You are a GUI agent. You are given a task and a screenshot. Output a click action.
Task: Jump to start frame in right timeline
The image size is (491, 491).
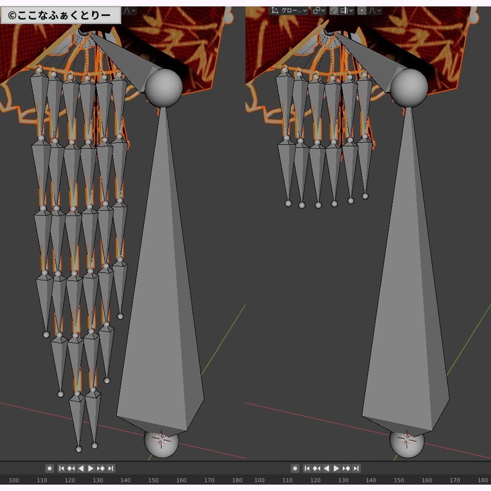click(307, 468)
